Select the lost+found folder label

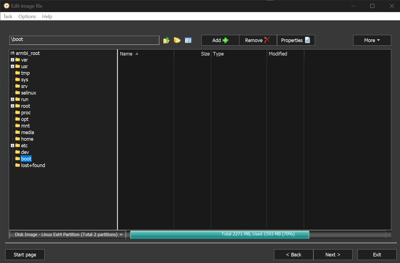[x=33, y=165]
